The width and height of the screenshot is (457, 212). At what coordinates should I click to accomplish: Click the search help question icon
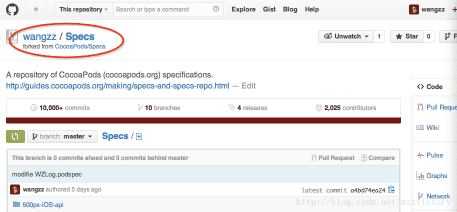(x=216, y=9)
